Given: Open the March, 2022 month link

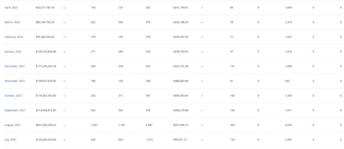Looking at the screenshot, I should pos(12,22).
